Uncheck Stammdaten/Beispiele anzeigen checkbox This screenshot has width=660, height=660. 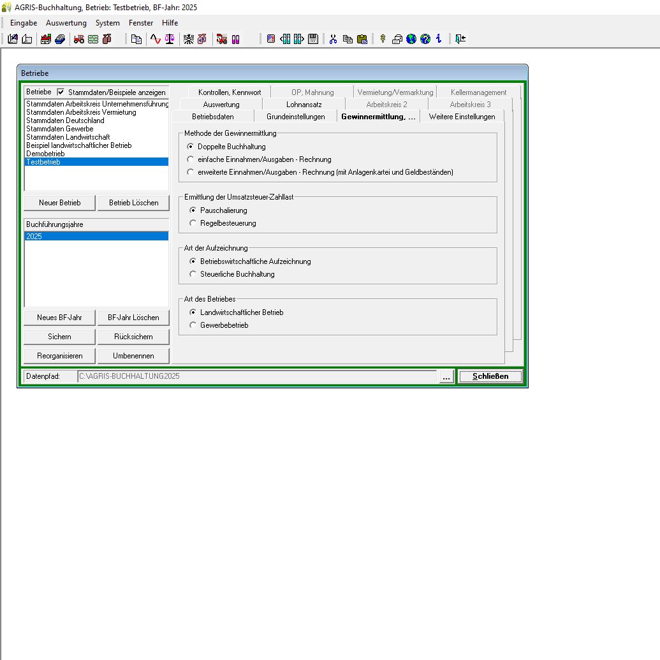coord(61,92)
